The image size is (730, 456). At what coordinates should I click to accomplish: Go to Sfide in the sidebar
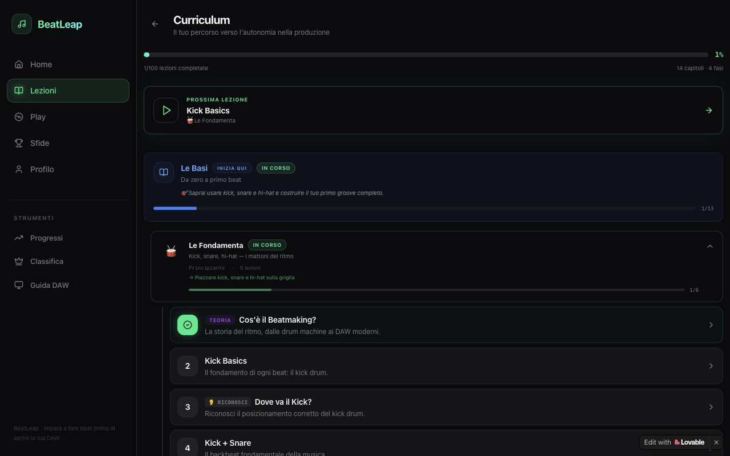point(68,143)
